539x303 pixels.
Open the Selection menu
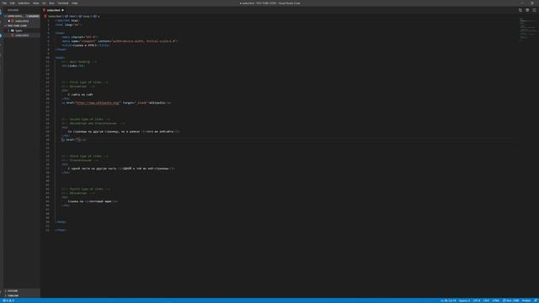[24, 3]
